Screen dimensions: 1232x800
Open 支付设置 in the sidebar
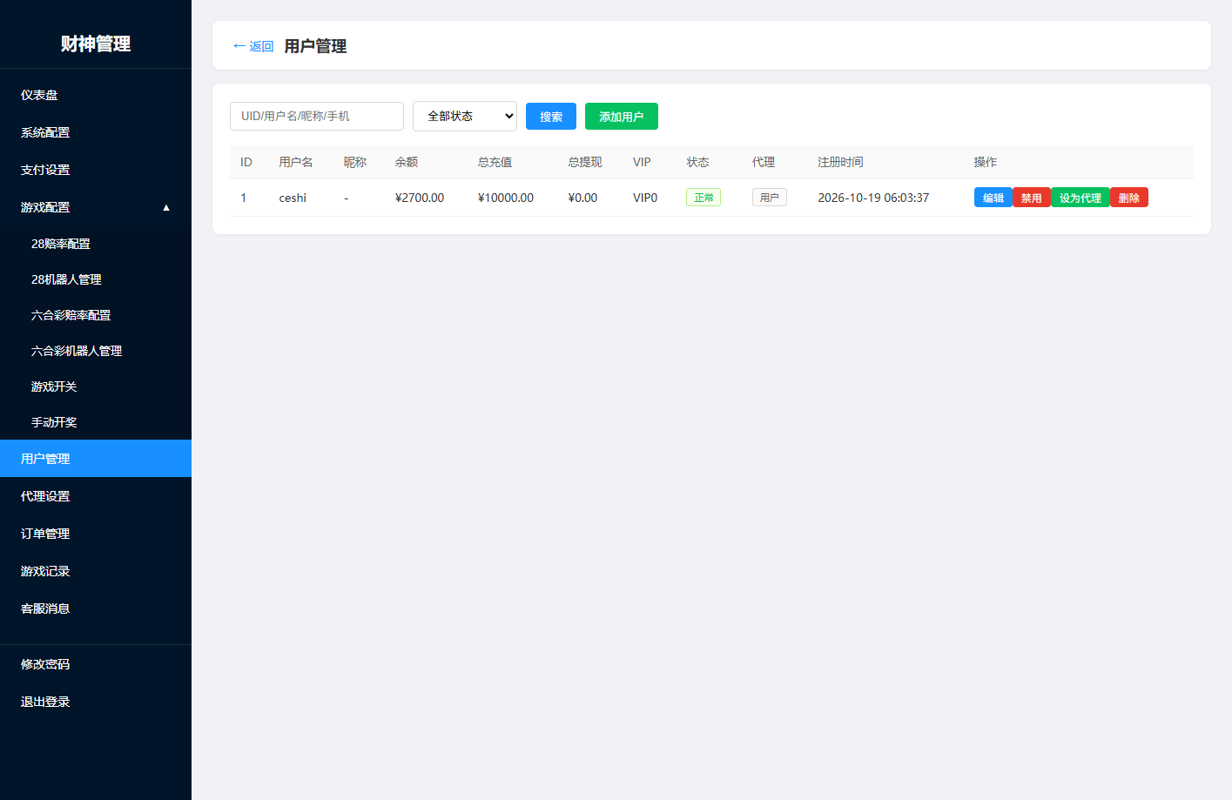click(x=96, y=170)
